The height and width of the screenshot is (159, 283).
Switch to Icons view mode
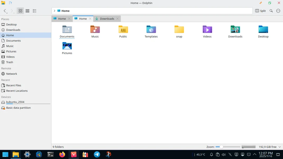pyautogui.click(x=20, y=11)
